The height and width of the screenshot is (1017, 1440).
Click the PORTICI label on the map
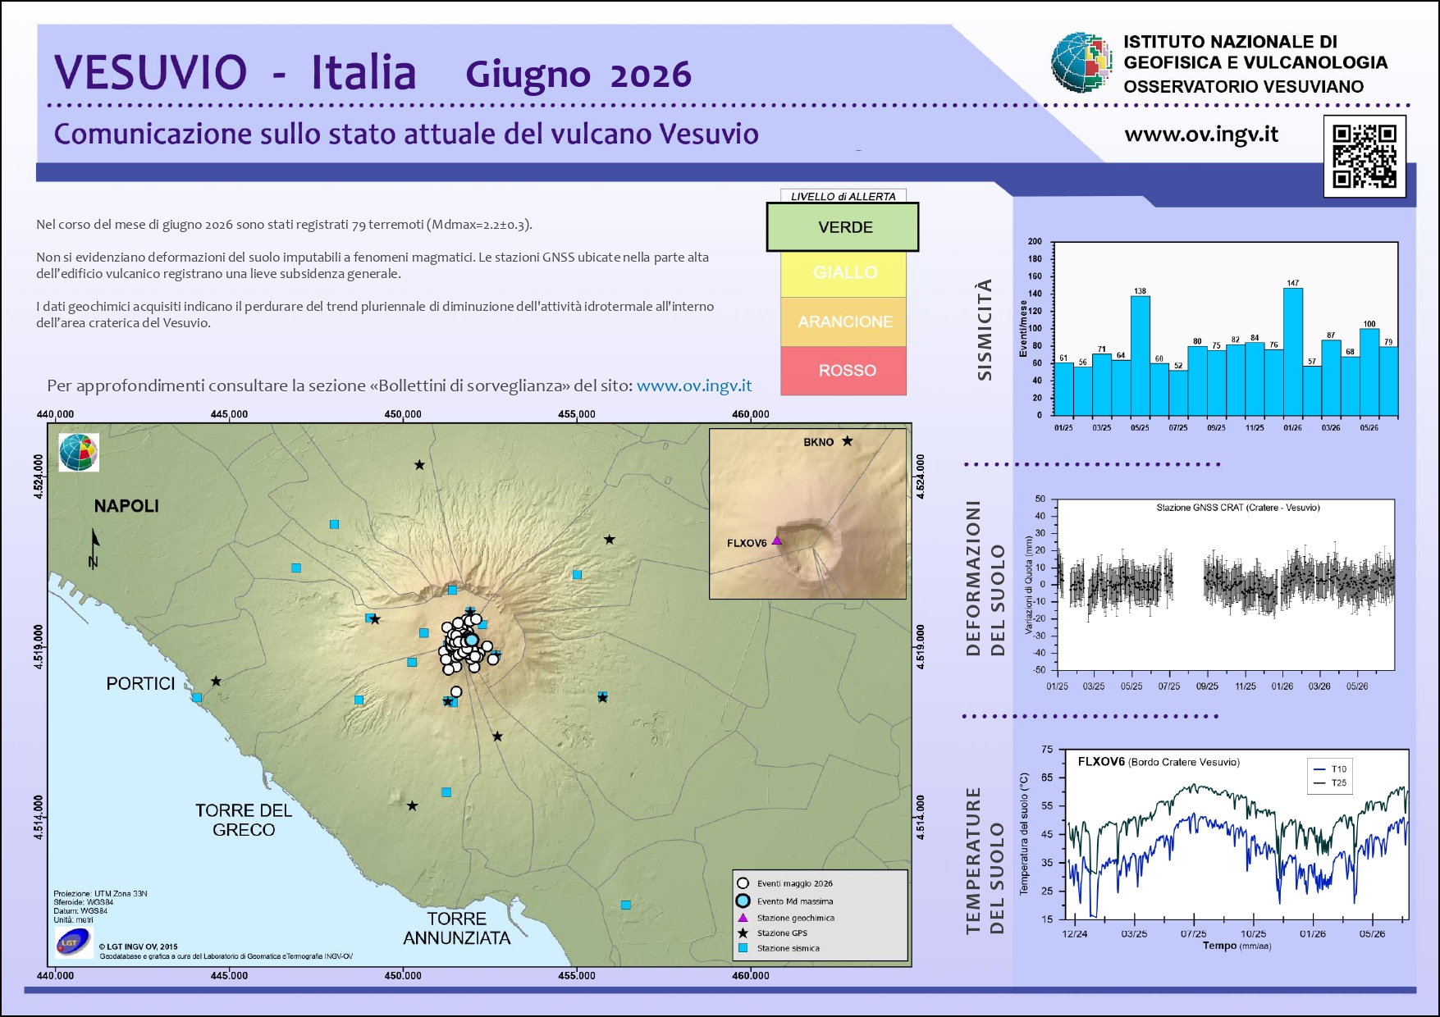pos(140,683)
